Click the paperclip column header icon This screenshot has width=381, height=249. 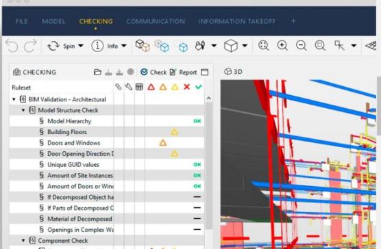click(x=119, y=87)
